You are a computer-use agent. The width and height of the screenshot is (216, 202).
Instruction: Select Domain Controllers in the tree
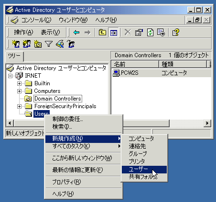(58, 99)
